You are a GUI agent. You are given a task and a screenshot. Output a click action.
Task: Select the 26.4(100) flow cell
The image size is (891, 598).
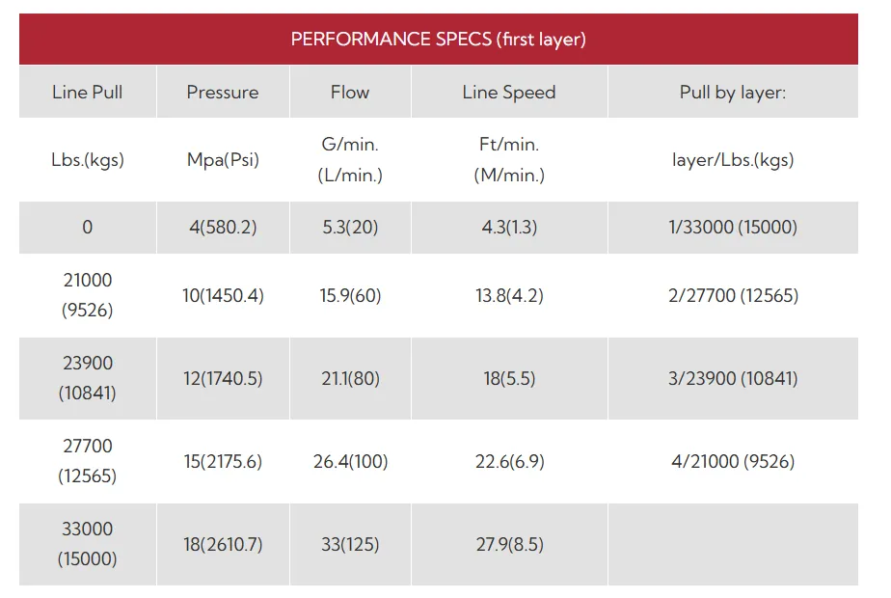[x=350, y=461]
